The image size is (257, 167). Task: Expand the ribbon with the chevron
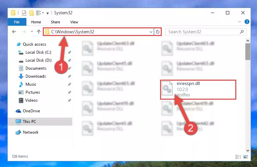point(240,22)
